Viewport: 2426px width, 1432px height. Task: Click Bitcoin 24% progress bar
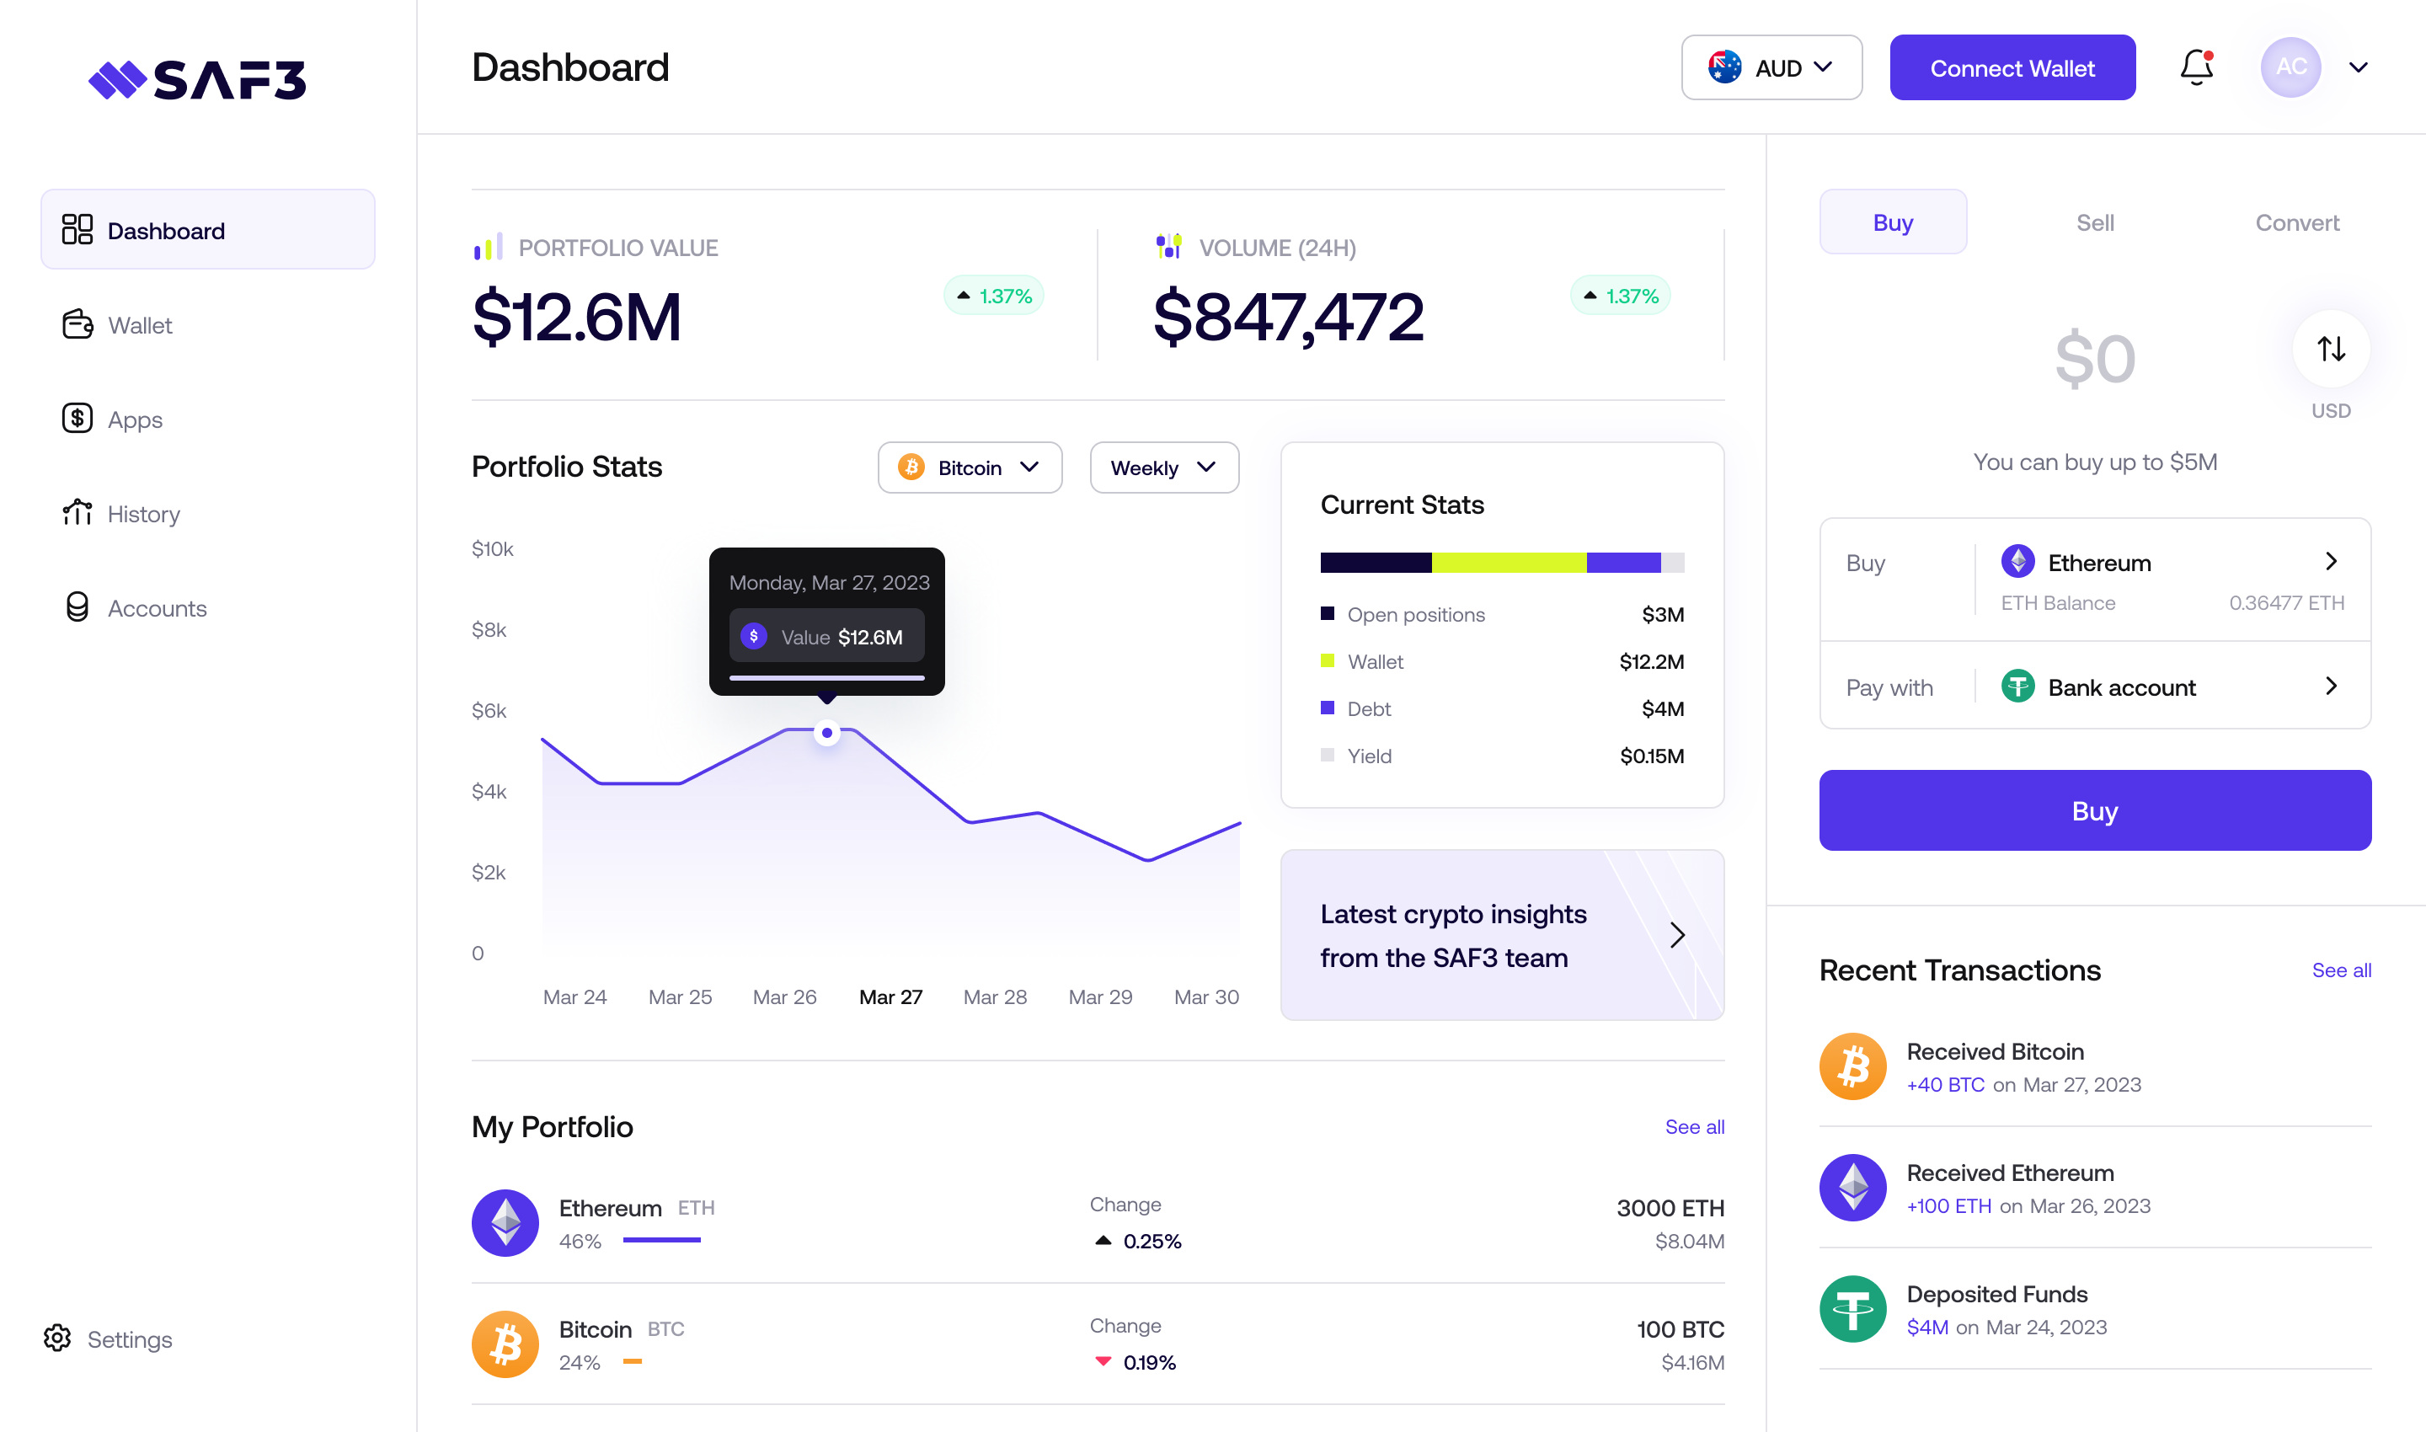tap(633, 1361)
